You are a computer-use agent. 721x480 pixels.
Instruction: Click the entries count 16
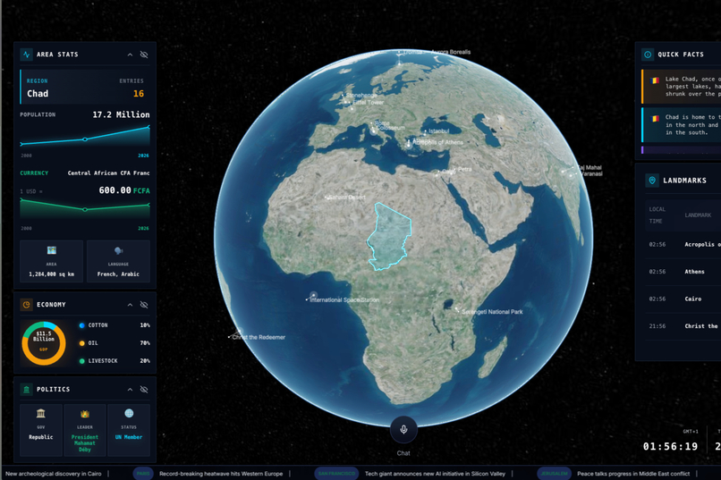coord(139,94)
